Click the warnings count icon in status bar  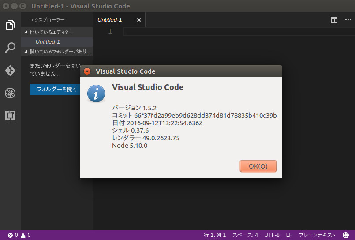point(23,235)
